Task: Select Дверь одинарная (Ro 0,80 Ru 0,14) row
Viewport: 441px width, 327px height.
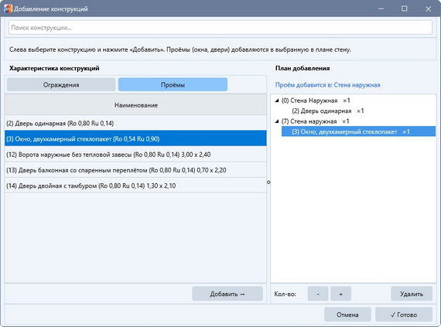Action: 135,123
